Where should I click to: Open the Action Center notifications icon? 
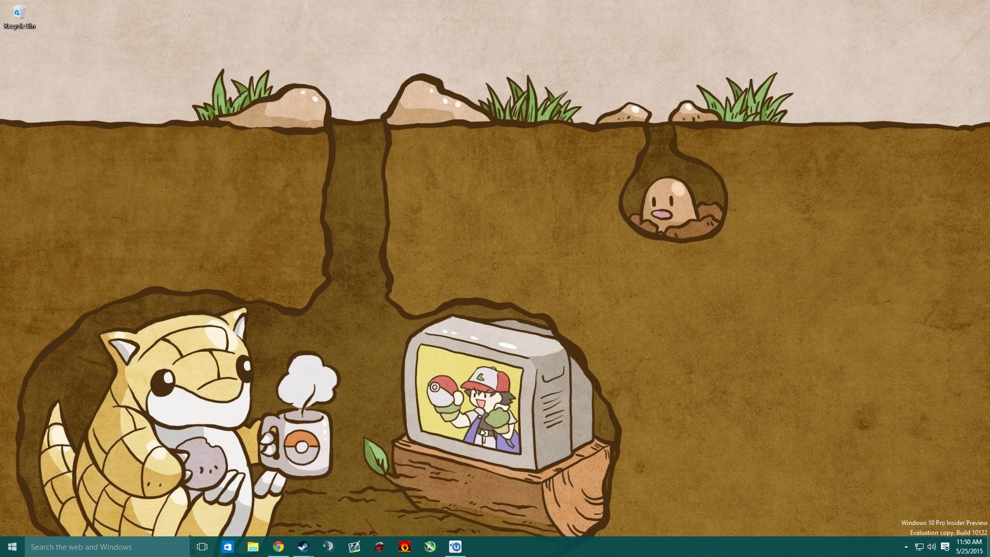[945, 547]
